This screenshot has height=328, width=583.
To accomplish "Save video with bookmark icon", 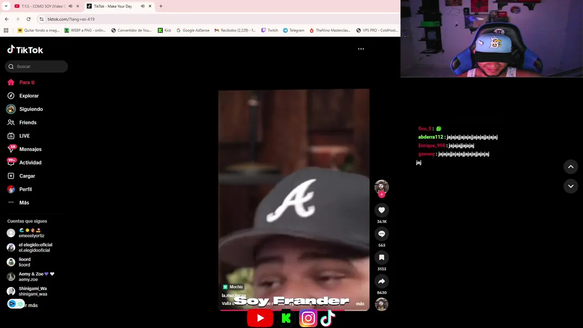I will coord(382,257).
